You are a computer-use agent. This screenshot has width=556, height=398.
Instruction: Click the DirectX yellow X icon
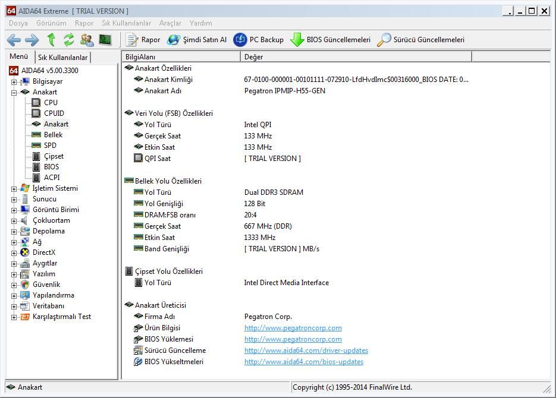pyautogui.click(x=25, y=252)
